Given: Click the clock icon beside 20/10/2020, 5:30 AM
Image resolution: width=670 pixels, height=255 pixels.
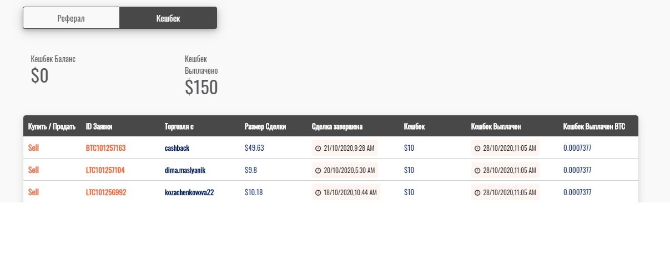Looking at the screenshot, I should click(318, 170).
